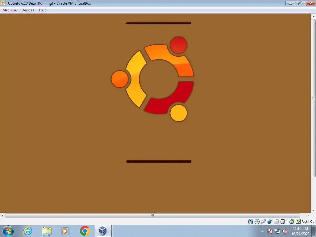Open the Devices menu
Image resolution: width=316 pixels, height=237 pixels.
tap(27, 10)
